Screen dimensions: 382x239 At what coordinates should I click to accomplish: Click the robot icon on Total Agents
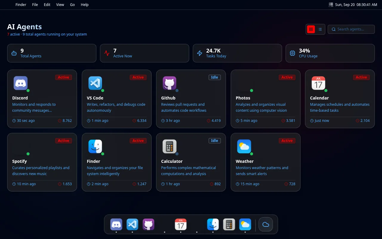(x=14, y=53)
